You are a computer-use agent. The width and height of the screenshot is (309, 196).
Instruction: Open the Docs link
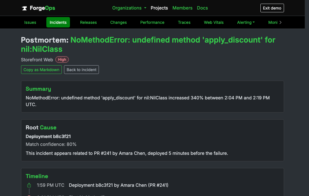point(202,8)
